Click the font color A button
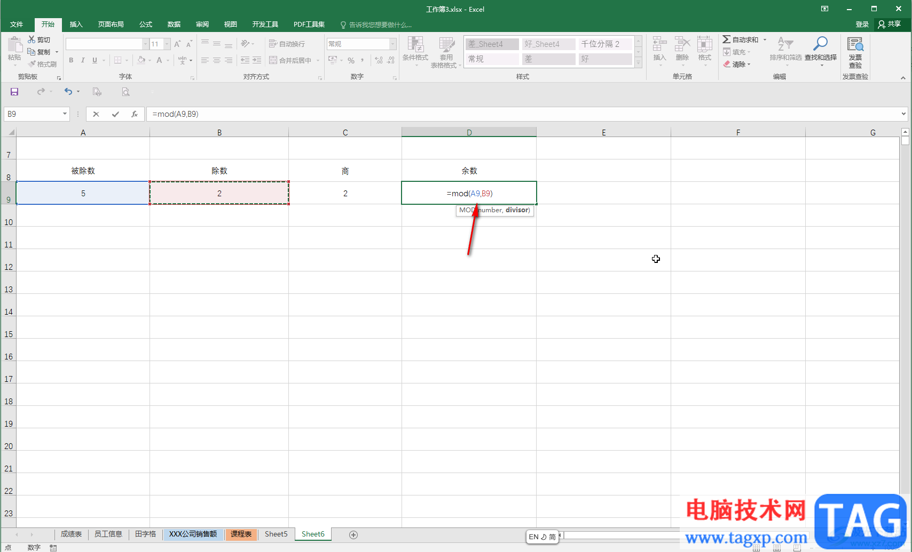 [159, 60]
